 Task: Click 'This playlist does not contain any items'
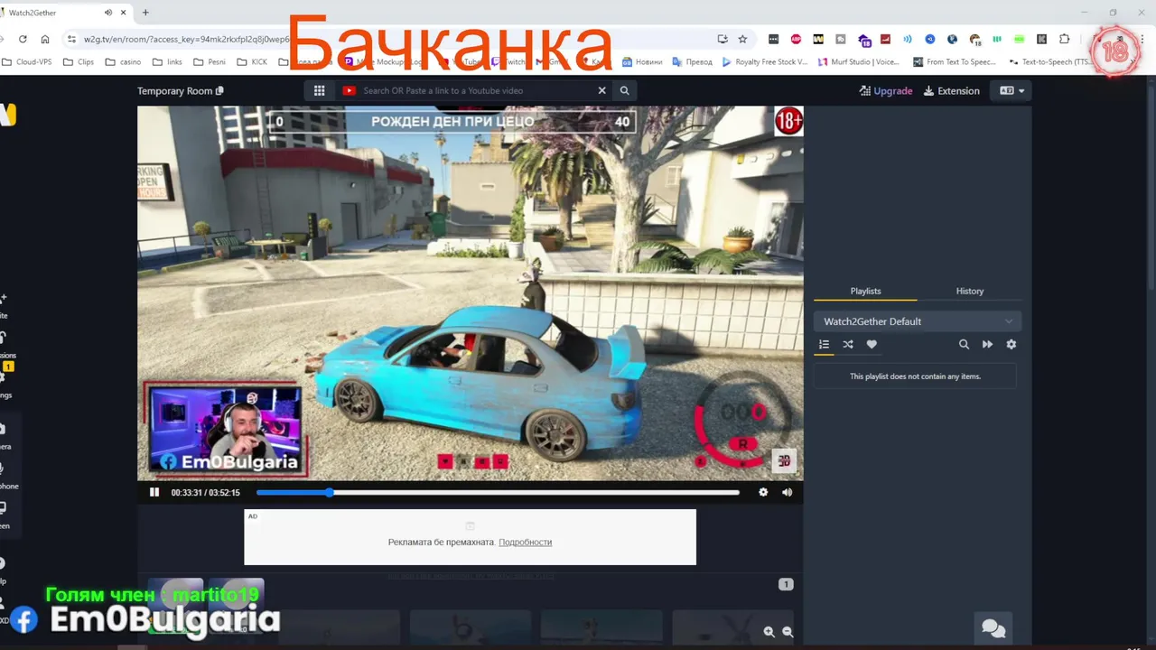click(915, 376)
